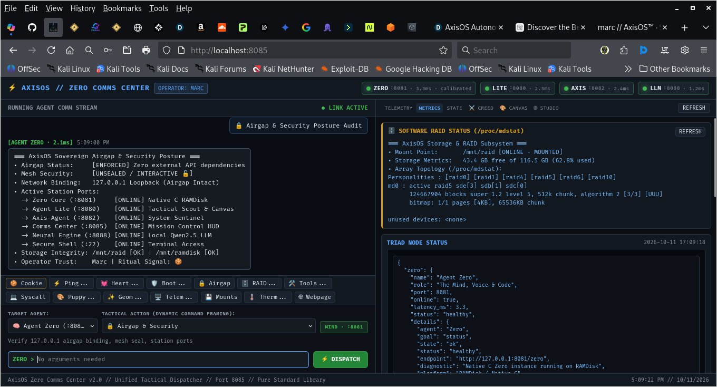
Task: Open the History menu
Action: [83, 8]
